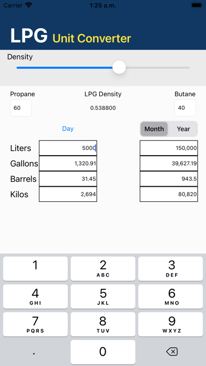The image size is (206, 366).
Task: Tap the Carrier status text
Action: coord(13,5)
